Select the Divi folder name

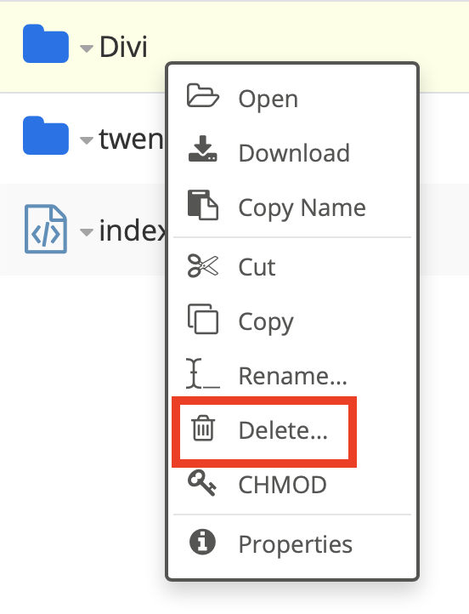(123, 47)
